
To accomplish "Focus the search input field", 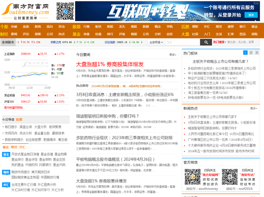I will [x=182, y=42].
